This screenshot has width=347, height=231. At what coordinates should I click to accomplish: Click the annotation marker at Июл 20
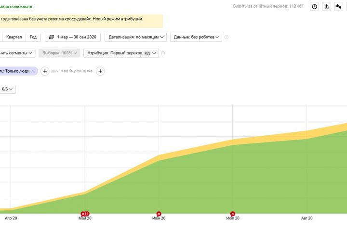pos(233,214)
